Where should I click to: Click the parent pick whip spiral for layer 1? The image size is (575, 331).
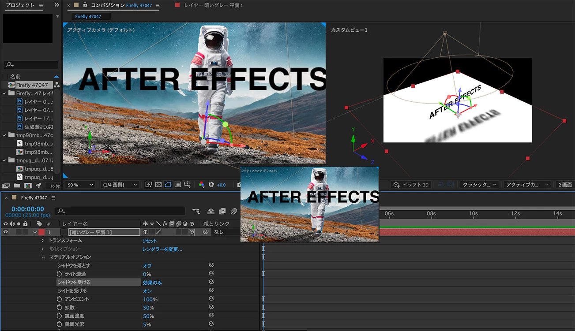(206, 232)
